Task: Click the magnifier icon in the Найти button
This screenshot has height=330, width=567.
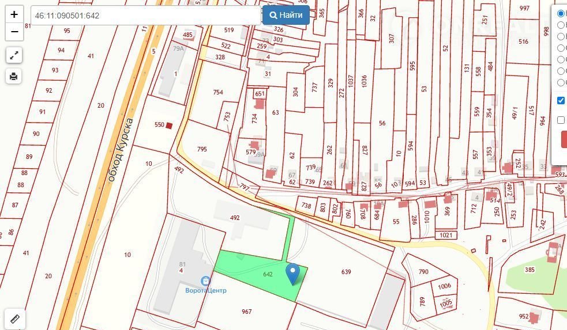Action: (x=274, y=15)
